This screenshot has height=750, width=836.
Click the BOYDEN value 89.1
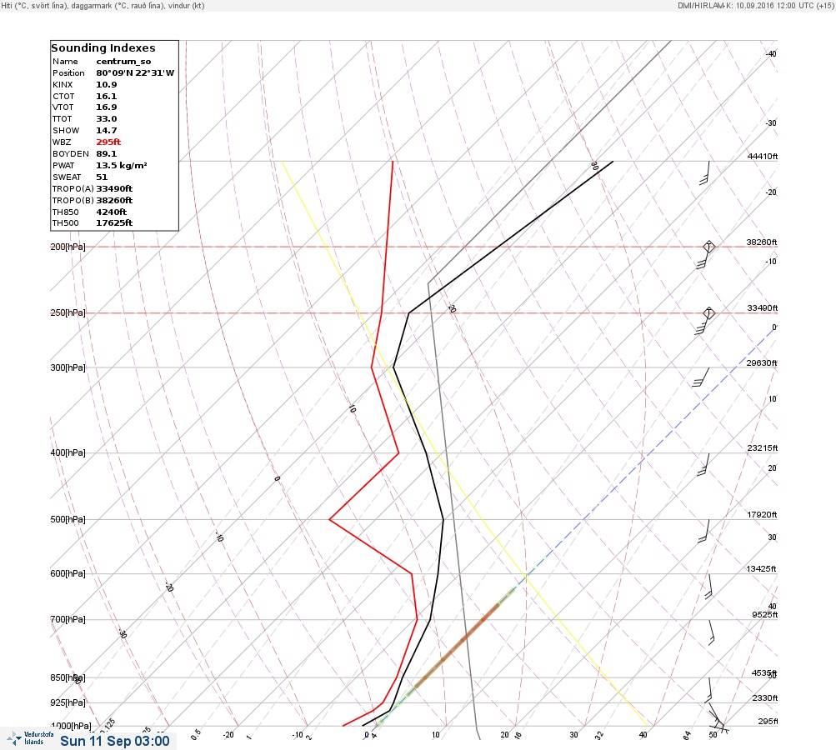(x=107, y=153)
